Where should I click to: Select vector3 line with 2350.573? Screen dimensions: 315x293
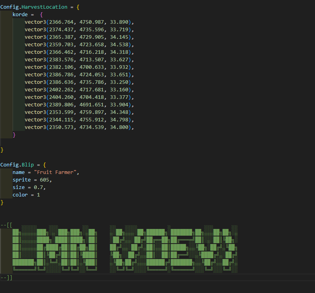pyautogui.click(x=79, y=127)
